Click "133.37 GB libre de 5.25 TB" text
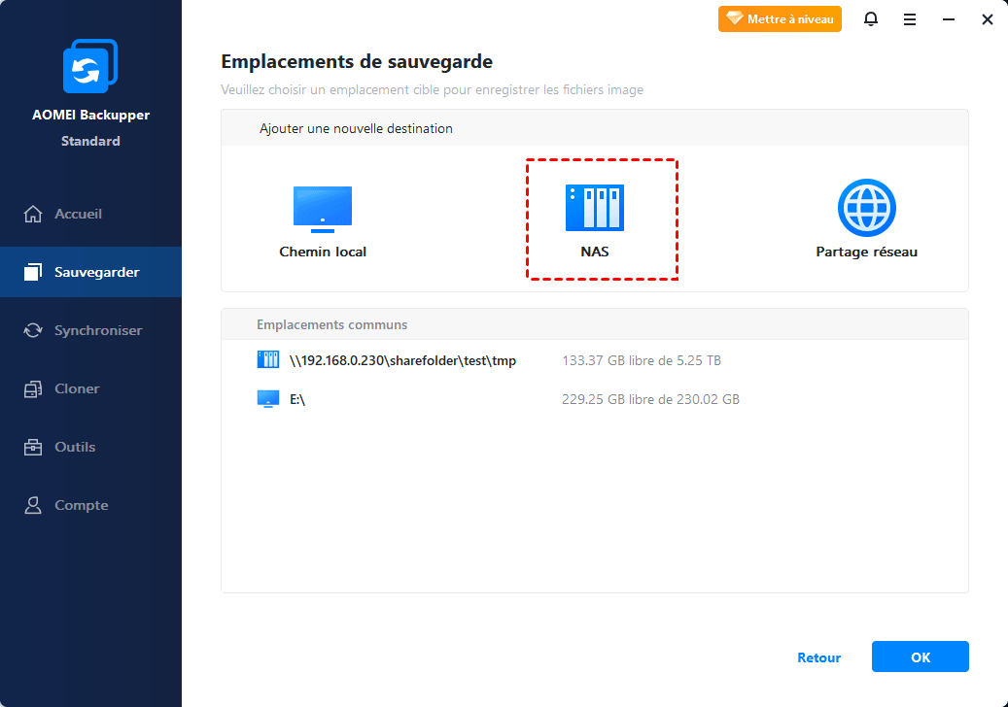Image resolution: width=1008 pixels, height=707 pixels. [642, 361]
